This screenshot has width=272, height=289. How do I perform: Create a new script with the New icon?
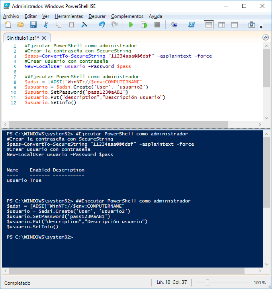coord(8,25)
